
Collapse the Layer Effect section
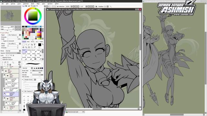point(1,33)
